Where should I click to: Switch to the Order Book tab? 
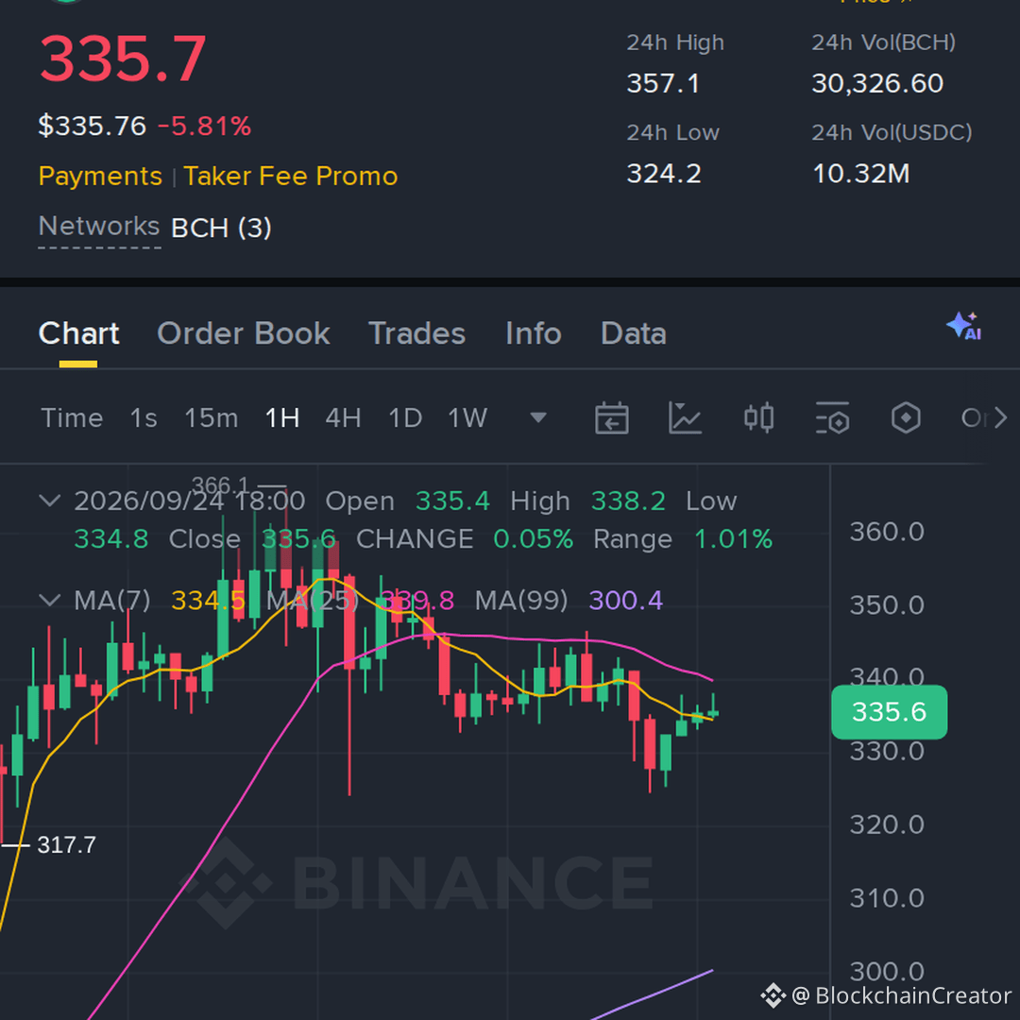(x=244, y=333)
